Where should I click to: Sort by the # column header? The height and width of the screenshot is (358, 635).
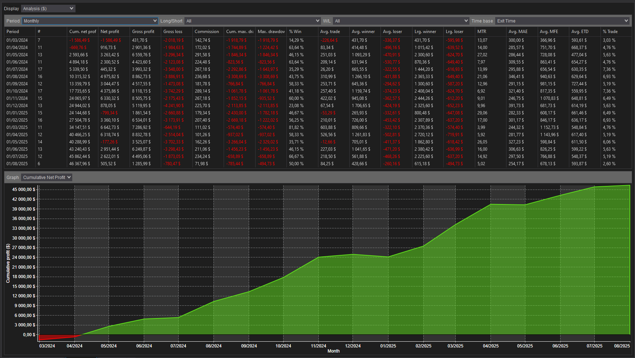51,32
